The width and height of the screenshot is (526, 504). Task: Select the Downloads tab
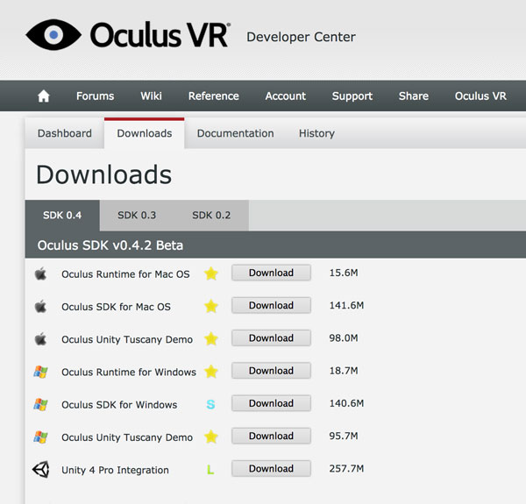point(145,133)
